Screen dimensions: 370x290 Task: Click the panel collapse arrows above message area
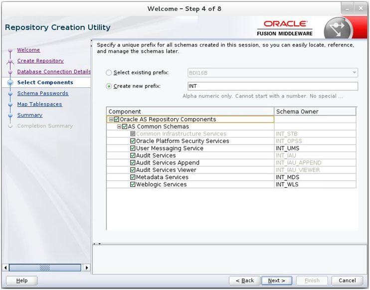[97, 244]
